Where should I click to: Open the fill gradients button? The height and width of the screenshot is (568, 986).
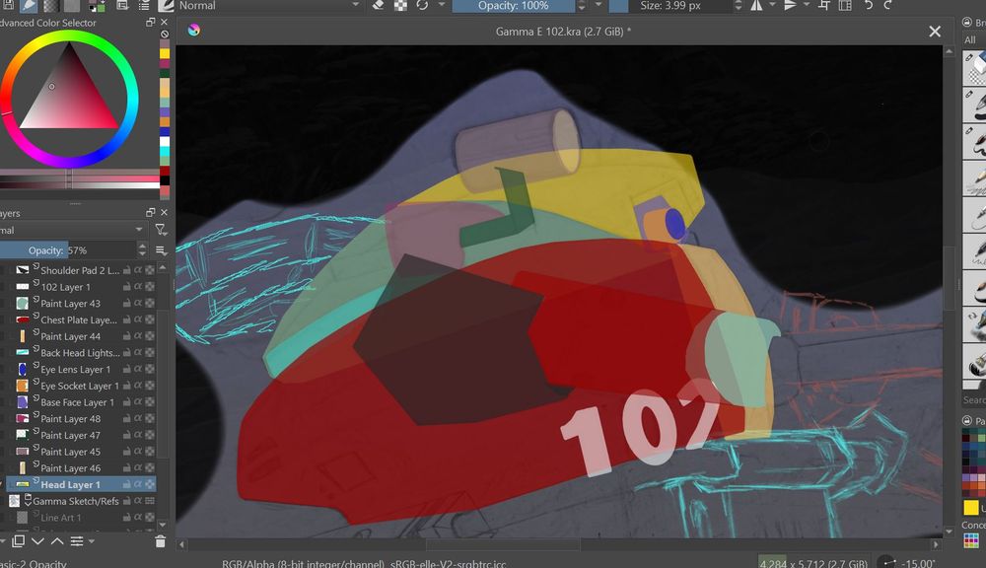point(51,6)
